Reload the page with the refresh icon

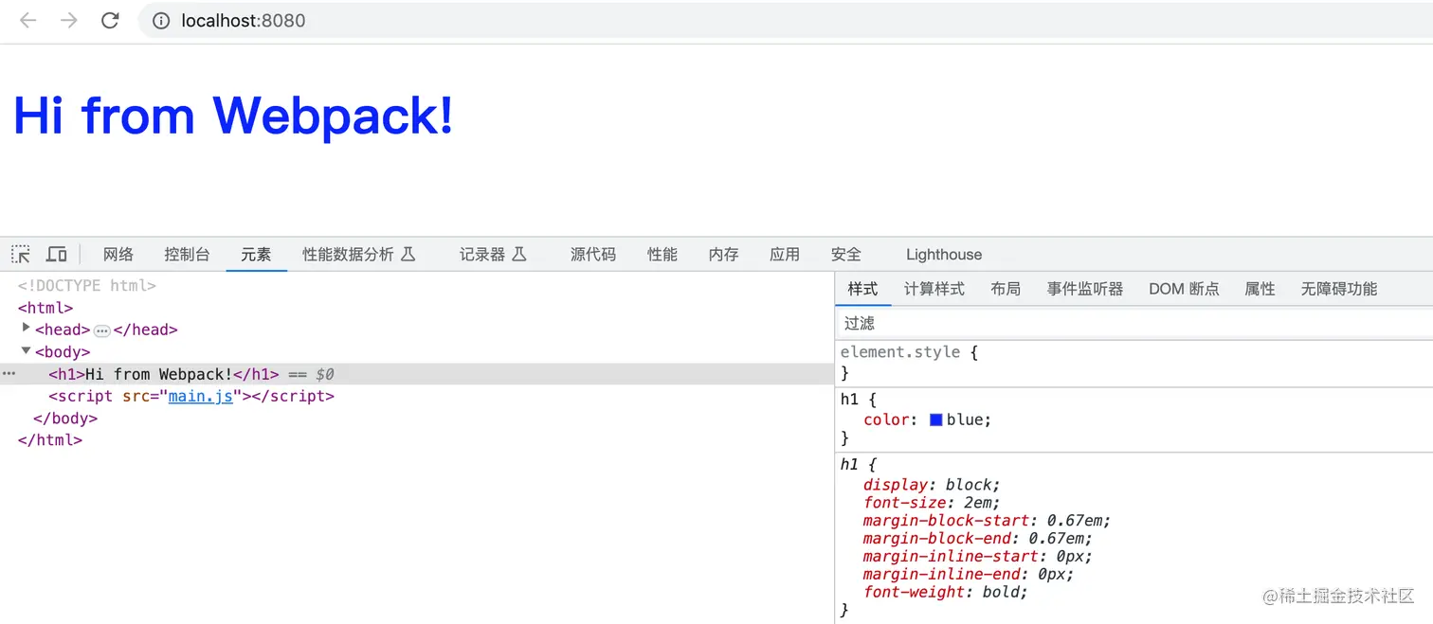[110, 20]
